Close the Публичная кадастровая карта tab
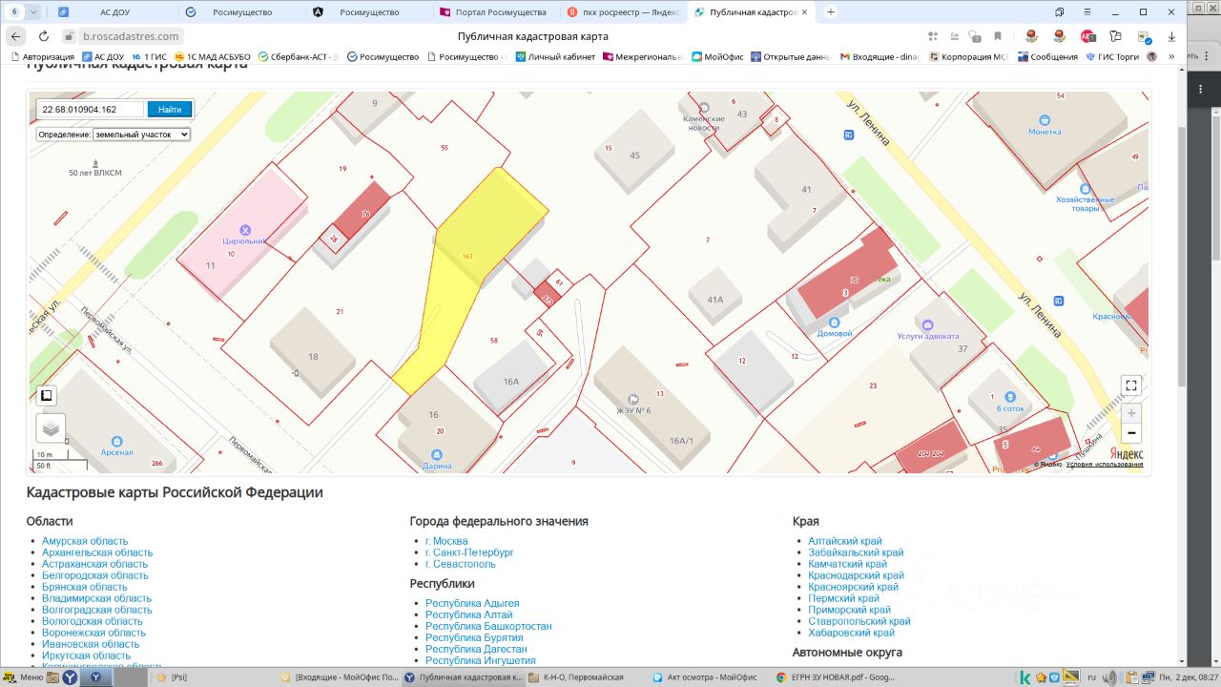1221x687 pixels. click(x=805, y=12)
